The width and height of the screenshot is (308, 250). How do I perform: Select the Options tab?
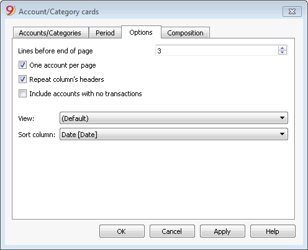pyautogui.click(x=141, y=32)
